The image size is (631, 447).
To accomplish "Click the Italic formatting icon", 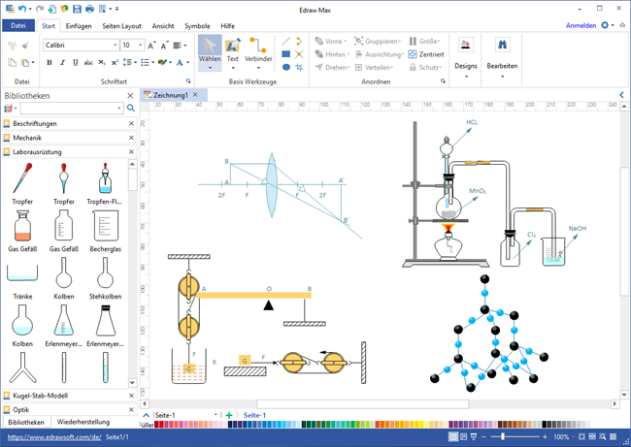I will [x=62, y=62].
